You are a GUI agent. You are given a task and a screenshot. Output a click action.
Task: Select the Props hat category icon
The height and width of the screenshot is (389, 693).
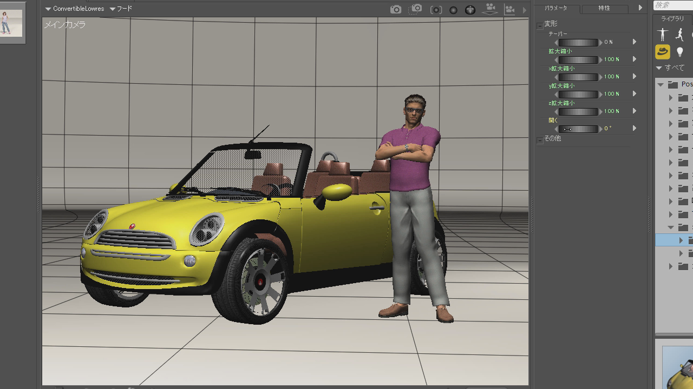pyautogui.click(x=663, y=52)
